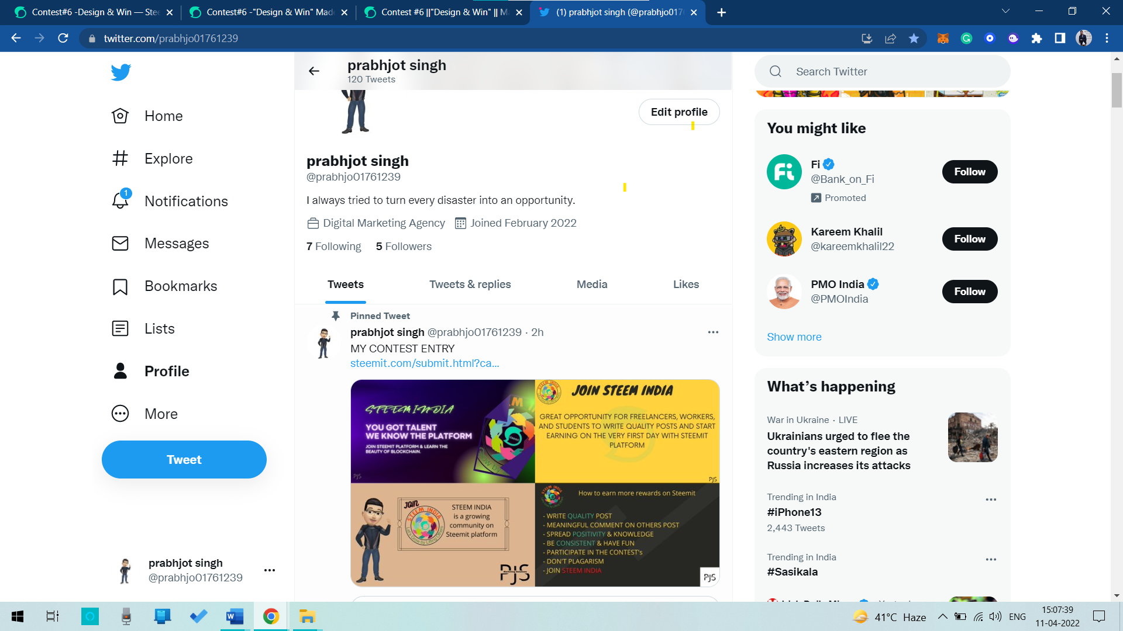Viewport: 1123px width, 631px height.
Task: Open a new browser tab
Action: click(722, 12)
